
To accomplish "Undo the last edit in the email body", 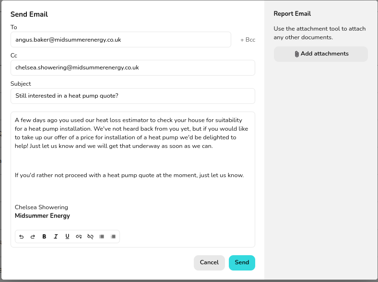I will [x=21, y=237].
